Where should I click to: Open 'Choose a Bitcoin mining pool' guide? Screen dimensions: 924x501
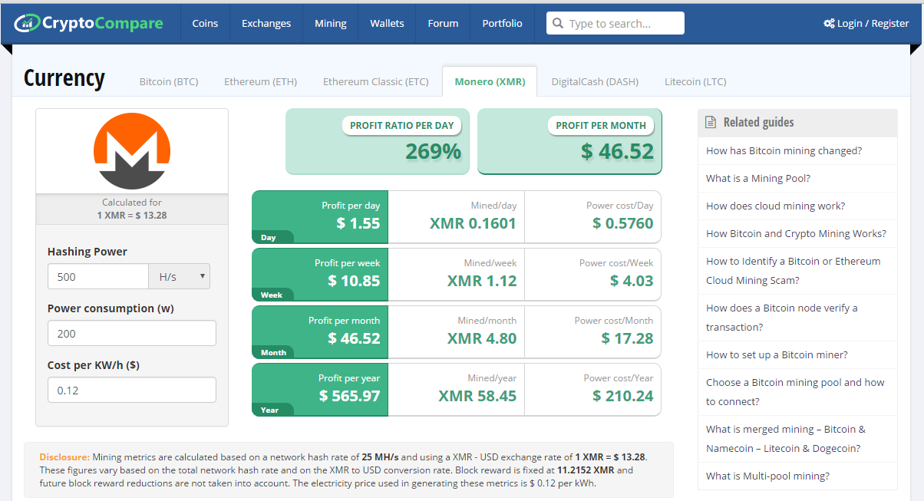click(795, 392)
